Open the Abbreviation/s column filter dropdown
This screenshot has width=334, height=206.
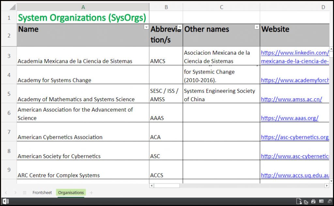(180, 27)
